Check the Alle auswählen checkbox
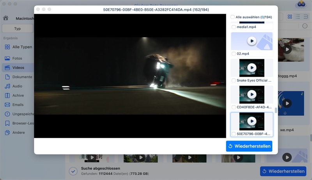Screen dimensions: 312x180 point(232,17)
